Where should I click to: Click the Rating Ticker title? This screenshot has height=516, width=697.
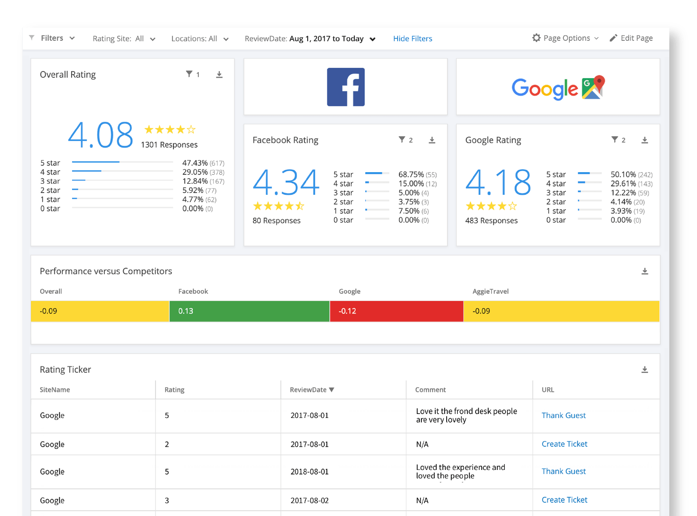(x=65, y=370)
